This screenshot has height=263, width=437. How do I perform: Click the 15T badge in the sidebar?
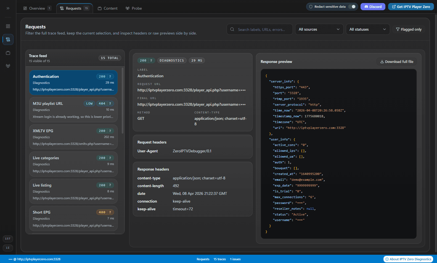tap(8, 239)
